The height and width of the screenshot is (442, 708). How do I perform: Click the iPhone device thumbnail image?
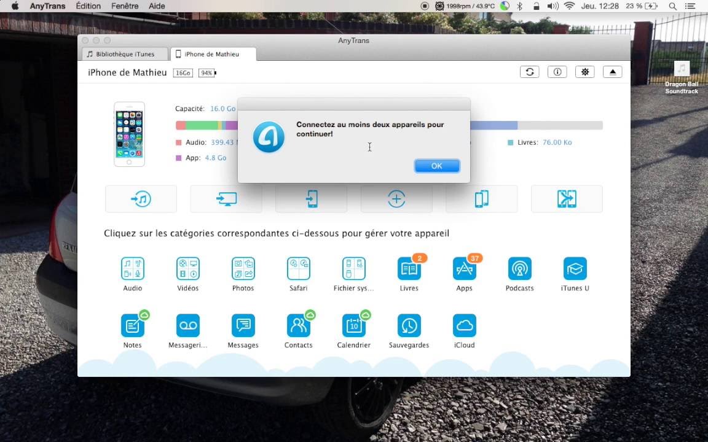coord(129,134)
